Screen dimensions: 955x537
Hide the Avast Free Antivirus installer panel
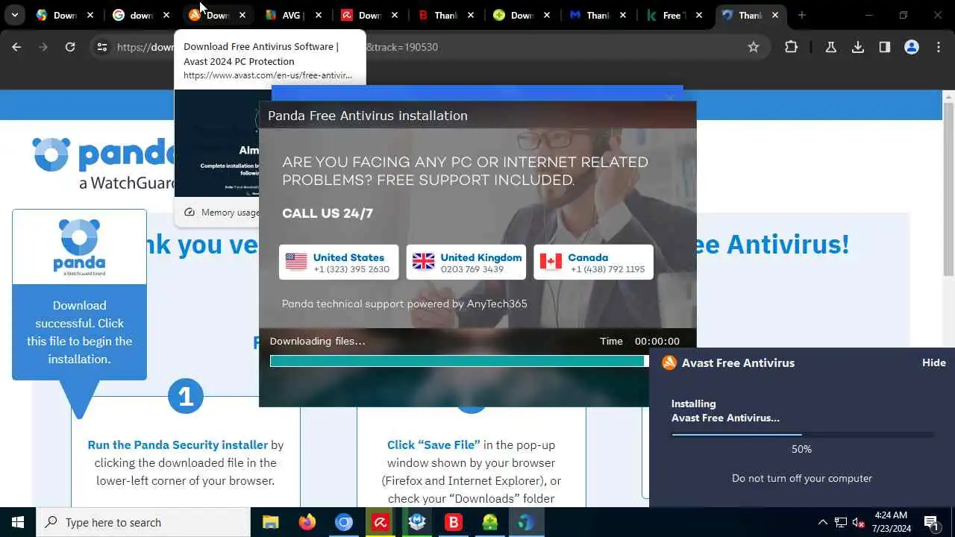(933, 362)
